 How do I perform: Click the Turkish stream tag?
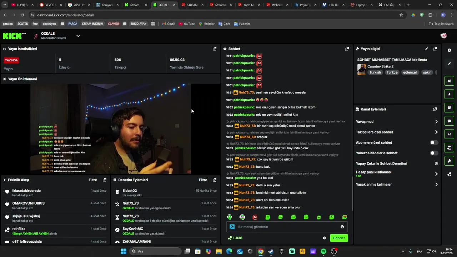(375, 72)
